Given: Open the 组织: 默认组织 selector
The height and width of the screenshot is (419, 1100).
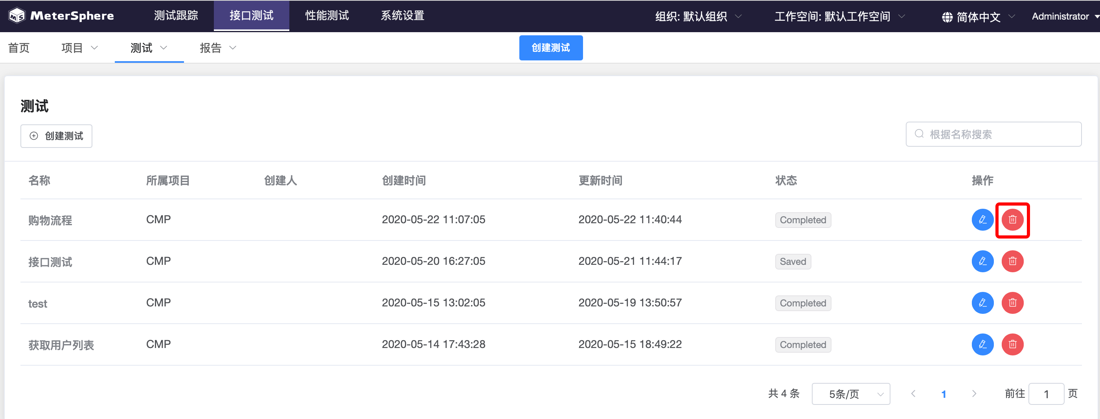Looking at the screenshot, I should (x=698, y=16).
